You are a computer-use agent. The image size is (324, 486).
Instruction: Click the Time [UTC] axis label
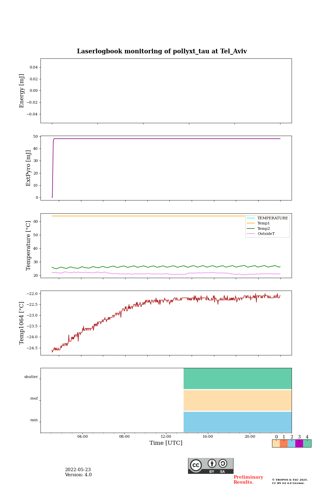click(x=166, y=443)
